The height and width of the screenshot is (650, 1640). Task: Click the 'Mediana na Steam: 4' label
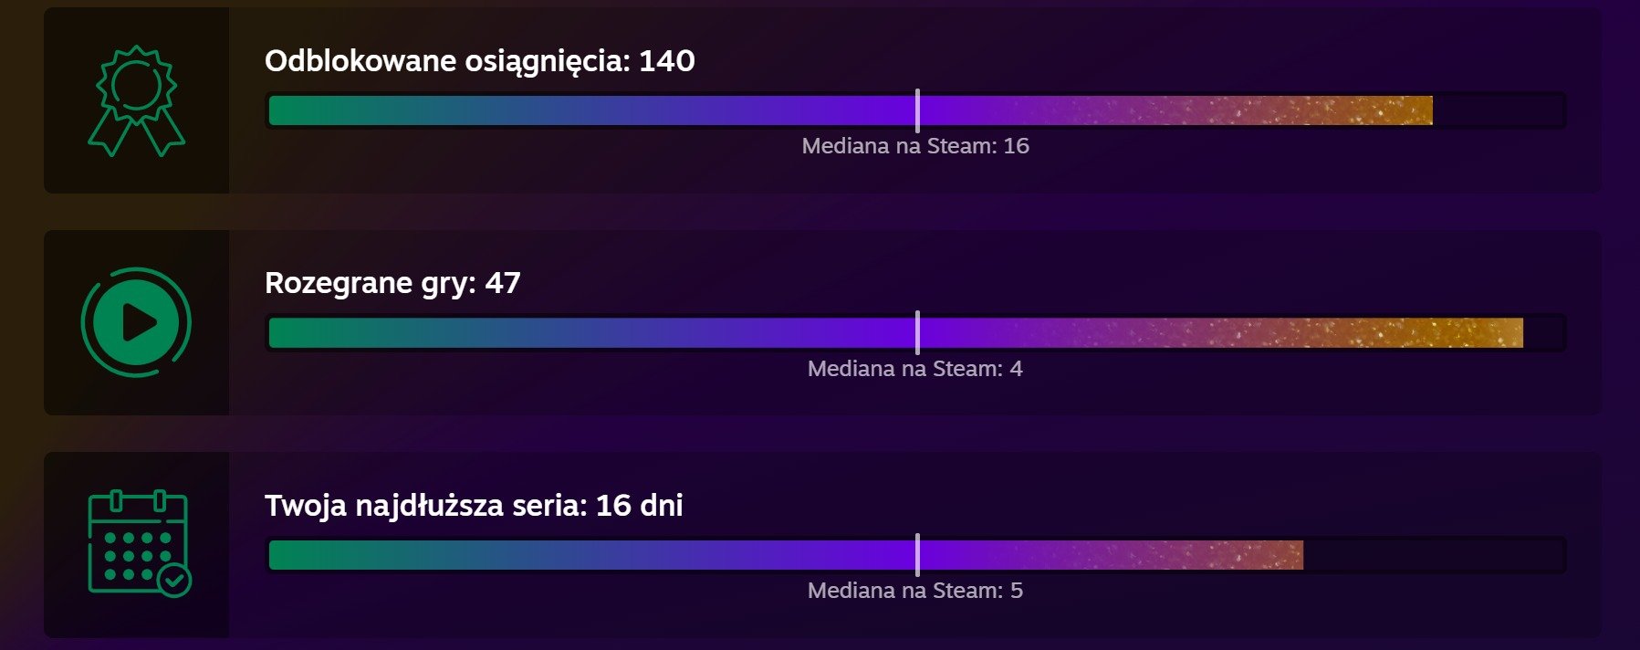[x=915, y=369]
